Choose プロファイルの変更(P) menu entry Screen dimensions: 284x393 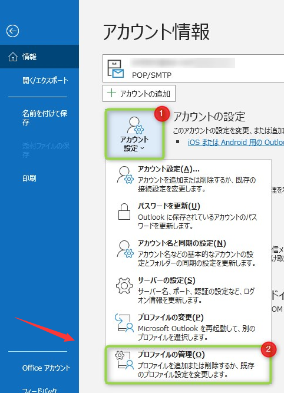(189, 327)
